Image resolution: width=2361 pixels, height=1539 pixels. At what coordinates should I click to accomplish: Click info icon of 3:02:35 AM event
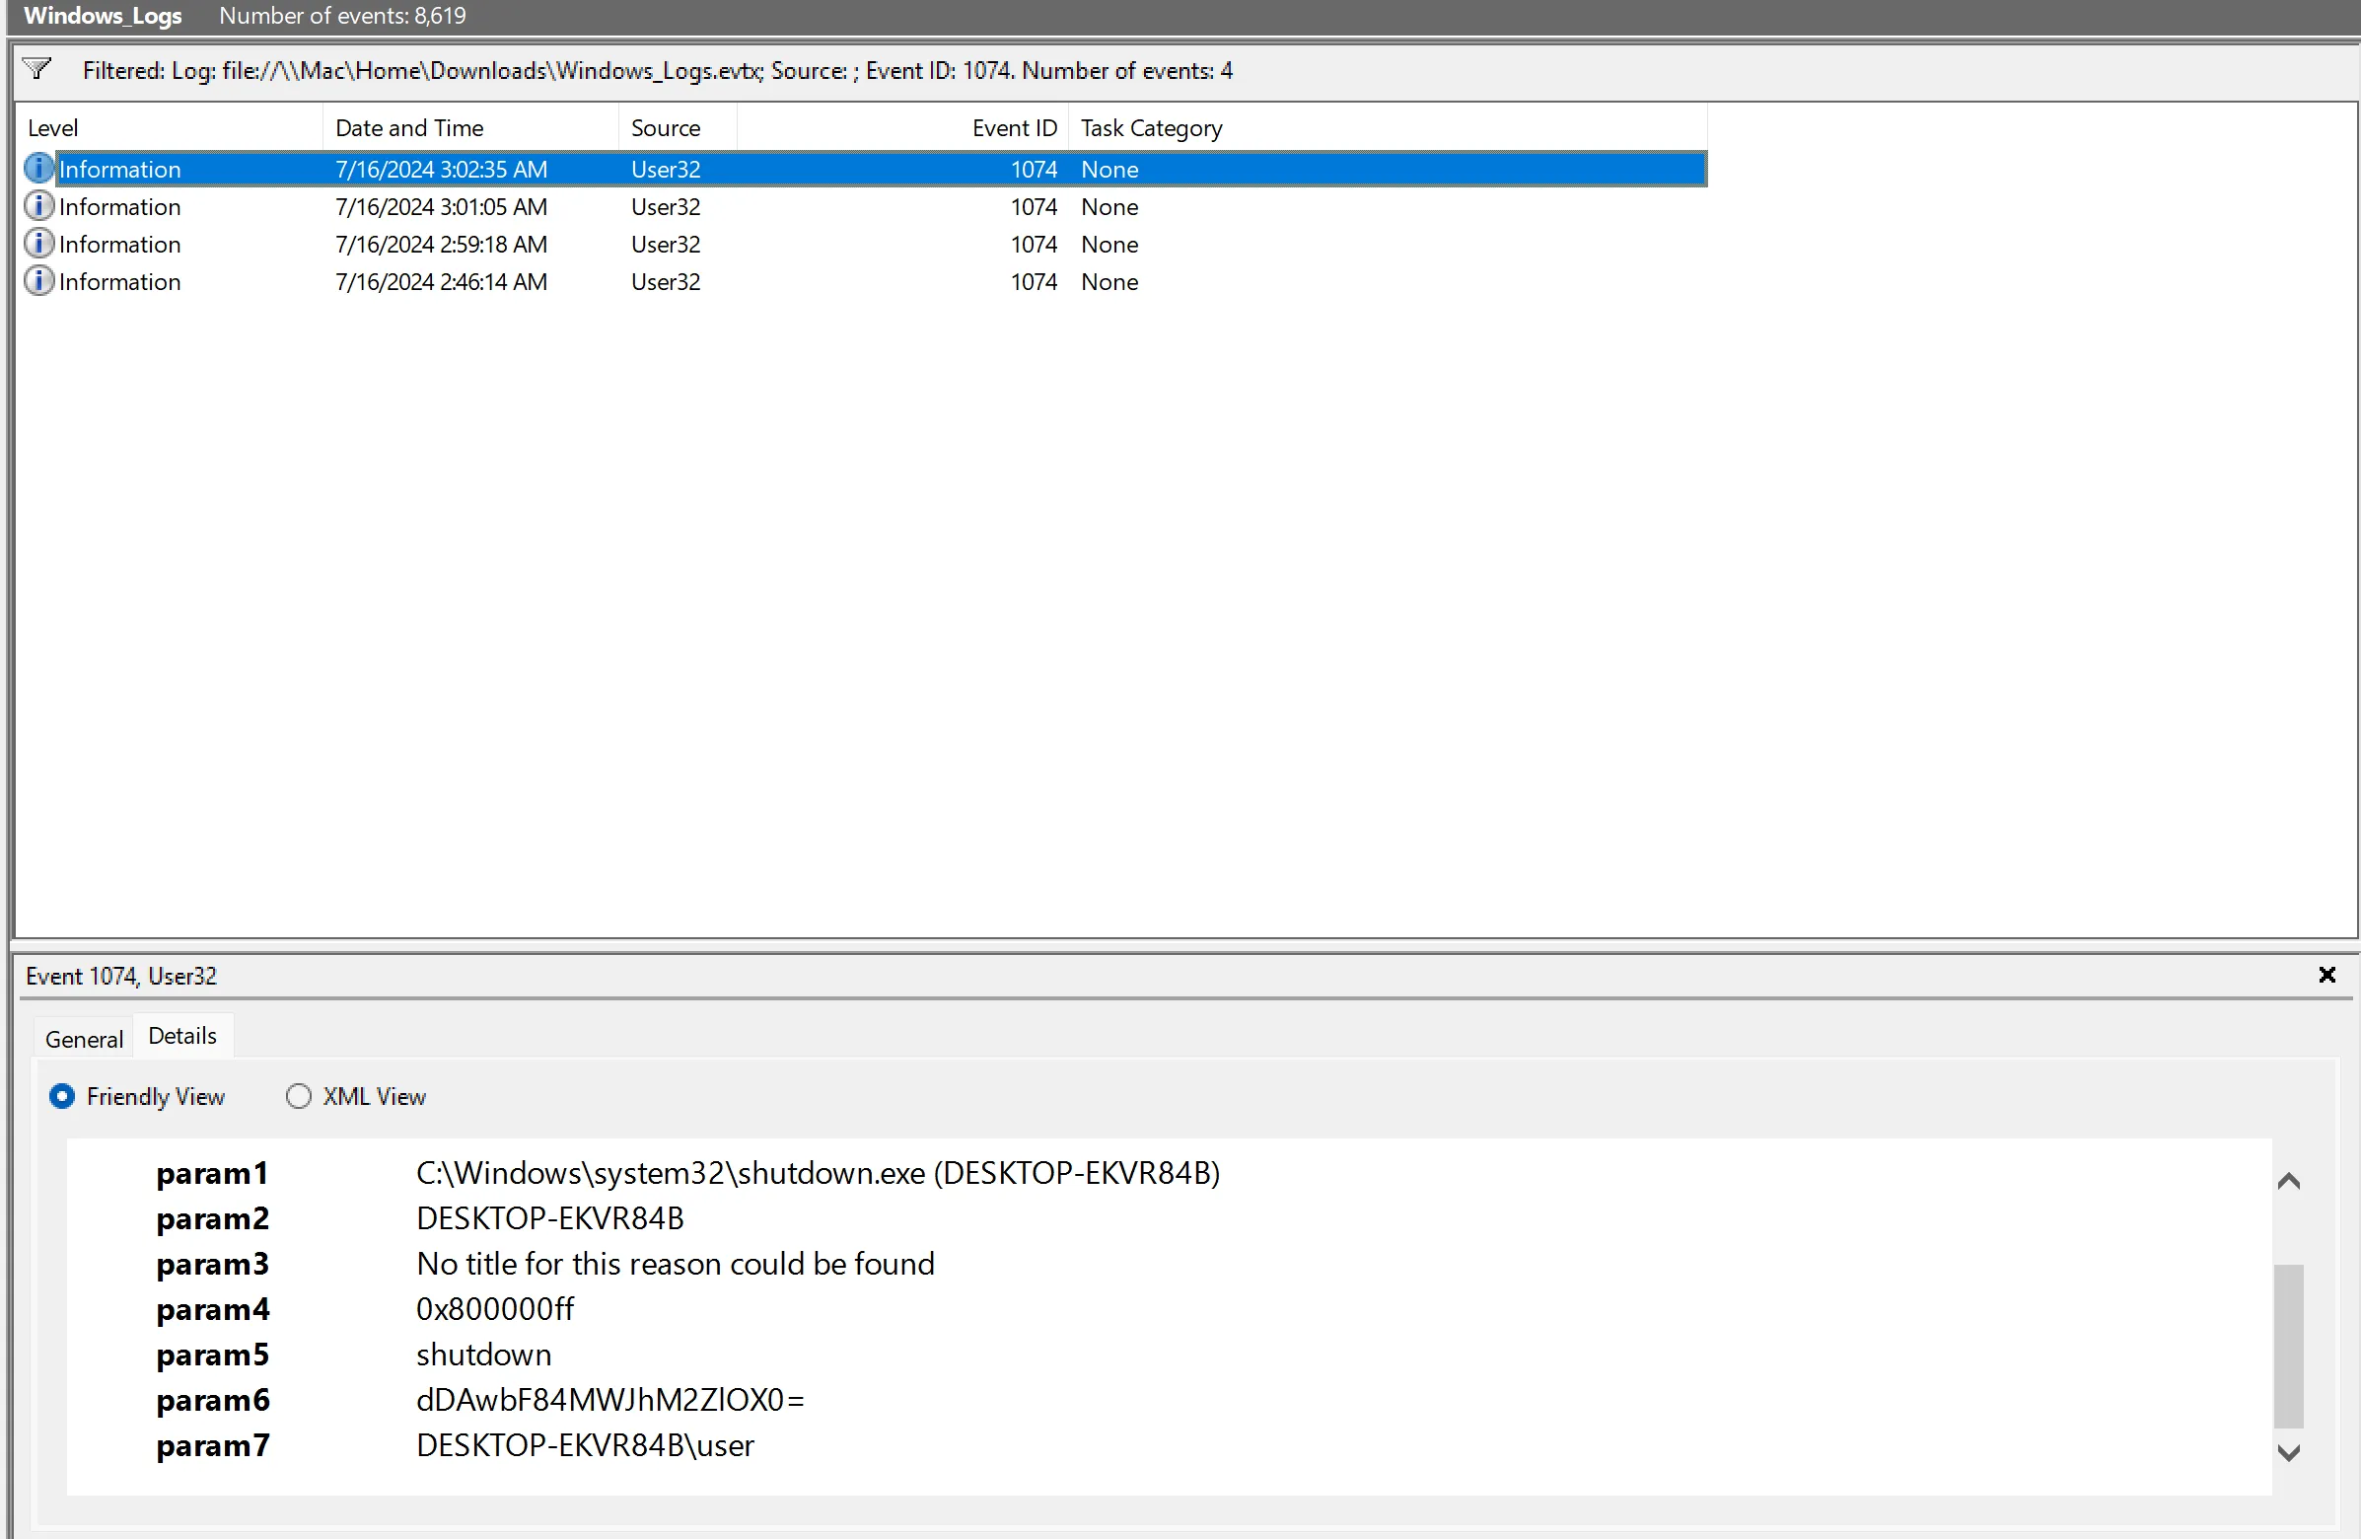point(37,169)
